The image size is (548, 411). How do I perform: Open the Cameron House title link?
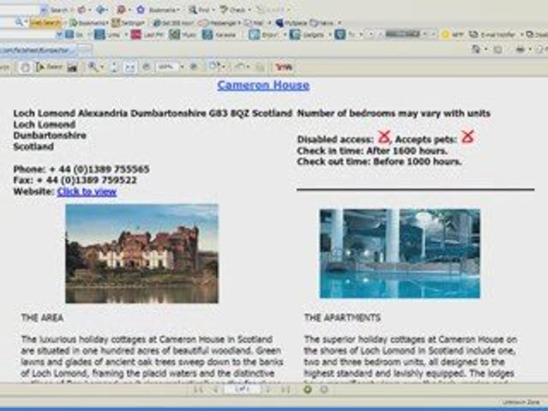point(263,85)
